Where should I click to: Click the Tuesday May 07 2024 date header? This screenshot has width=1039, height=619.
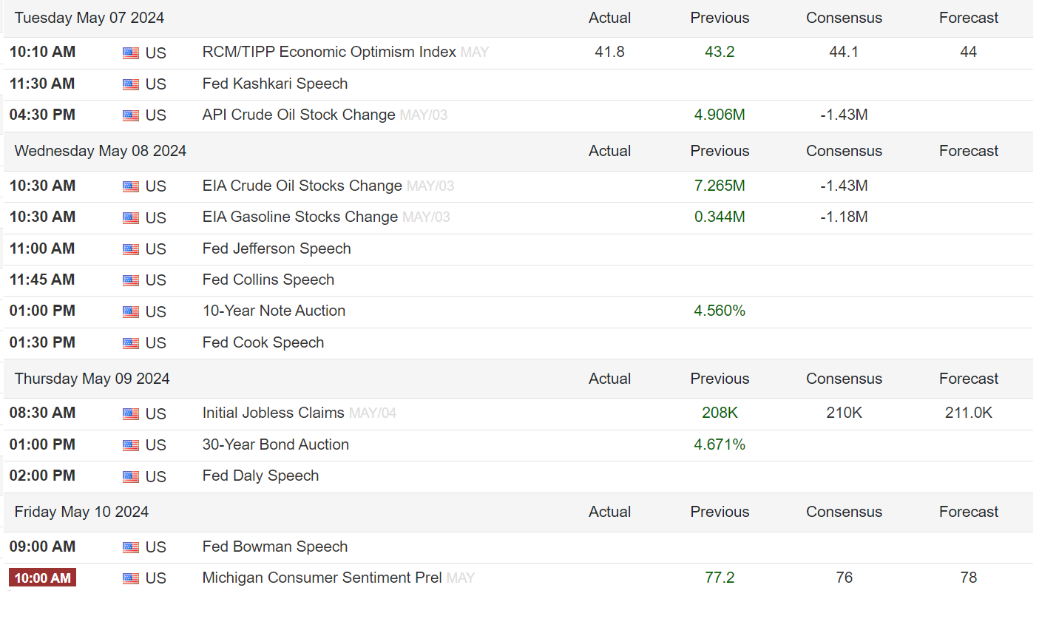click(x=89, y=18)
